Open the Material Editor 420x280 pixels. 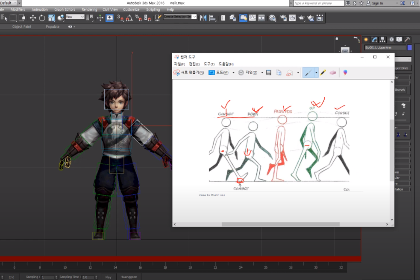(273, 18)
